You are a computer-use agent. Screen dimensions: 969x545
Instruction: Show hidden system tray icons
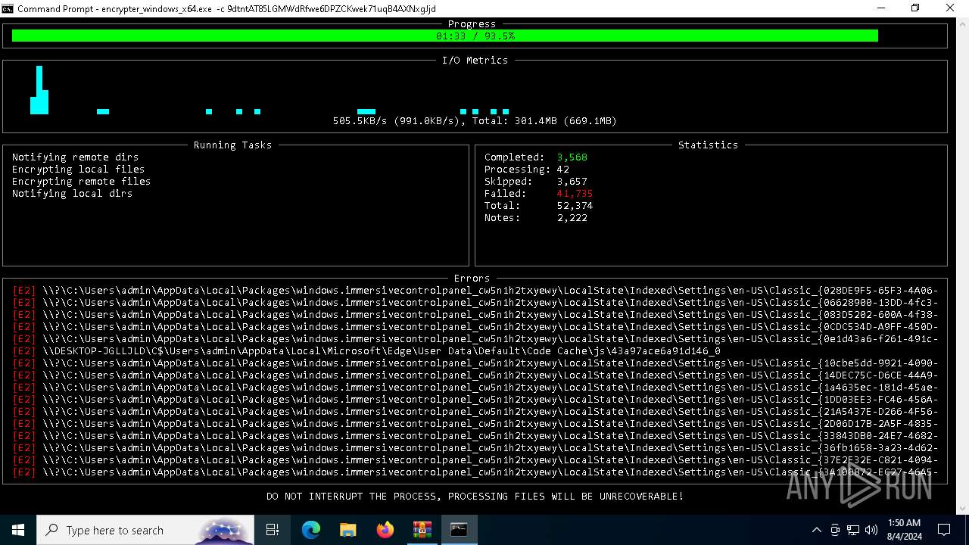point(816,530)
